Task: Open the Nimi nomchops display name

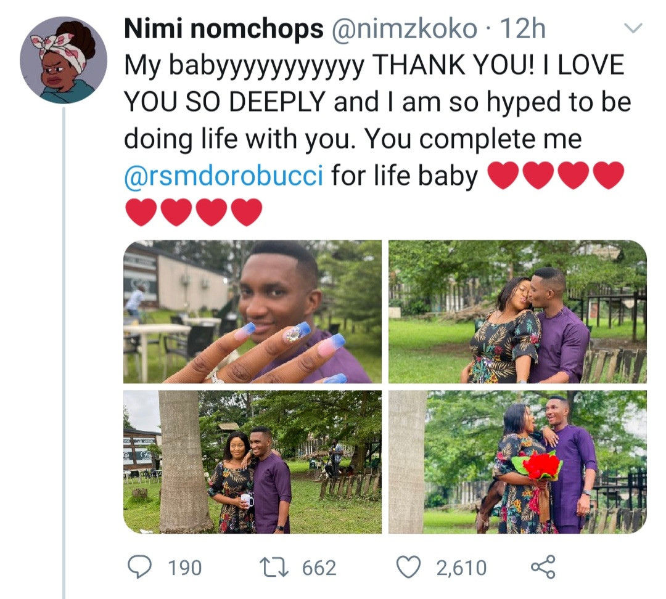Action: tap(224, 29)
